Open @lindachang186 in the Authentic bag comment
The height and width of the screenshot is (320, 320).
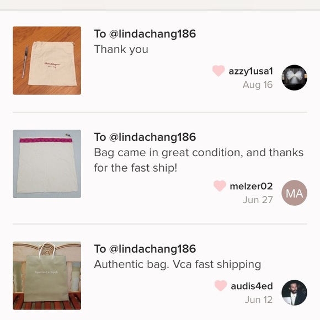click(152, 249)
